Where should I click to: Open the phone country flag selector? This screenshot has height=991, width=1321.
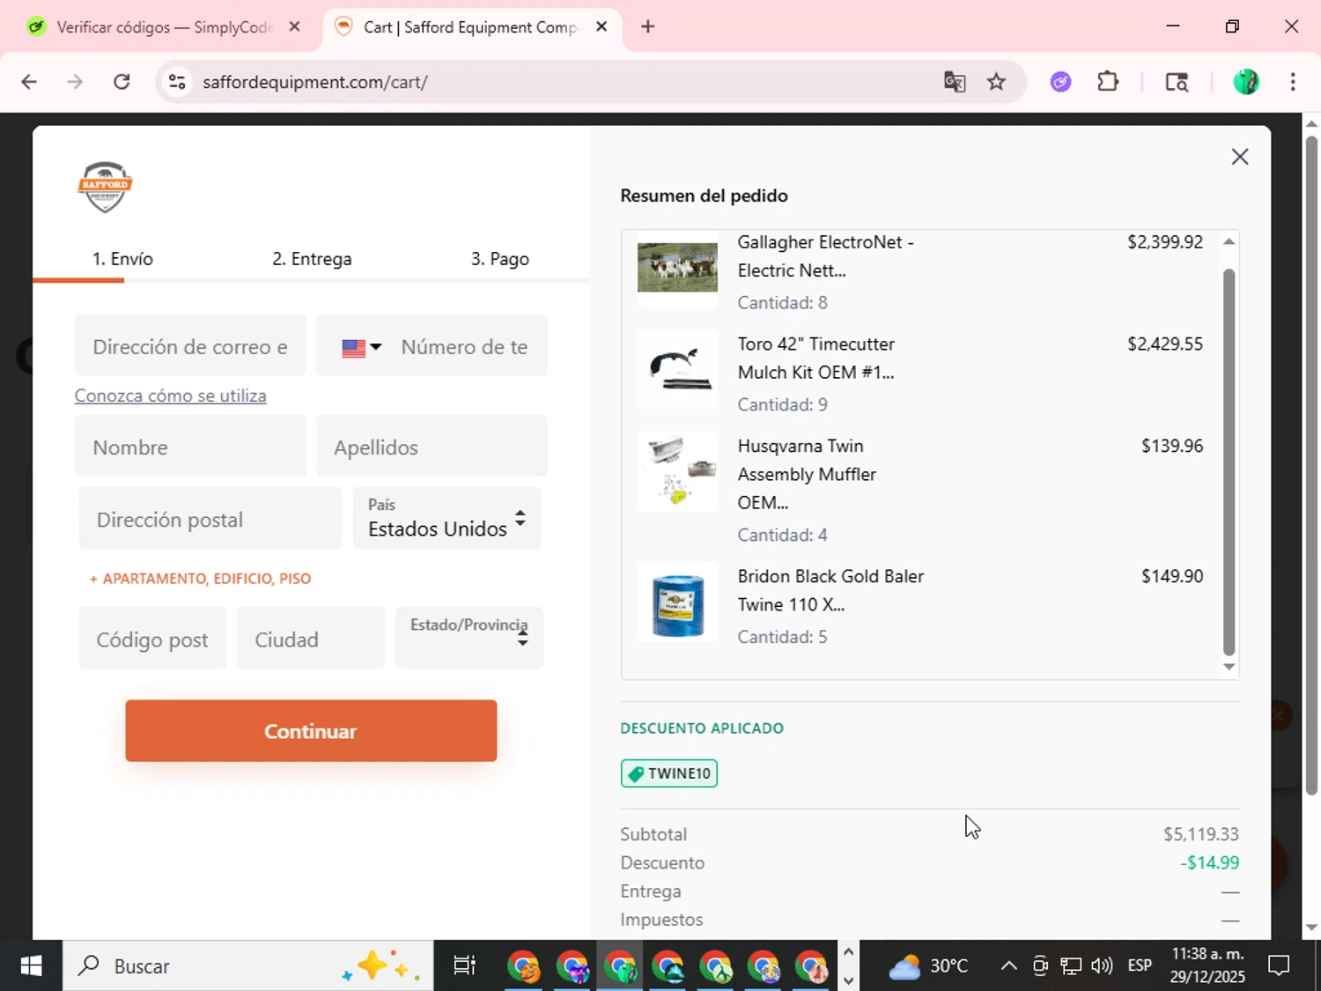(x=362, y=347)
